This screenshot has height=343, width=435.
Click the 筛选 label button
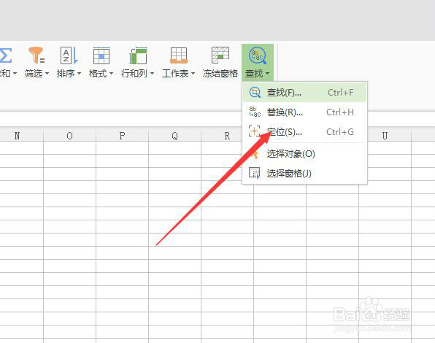coord(34,74)
